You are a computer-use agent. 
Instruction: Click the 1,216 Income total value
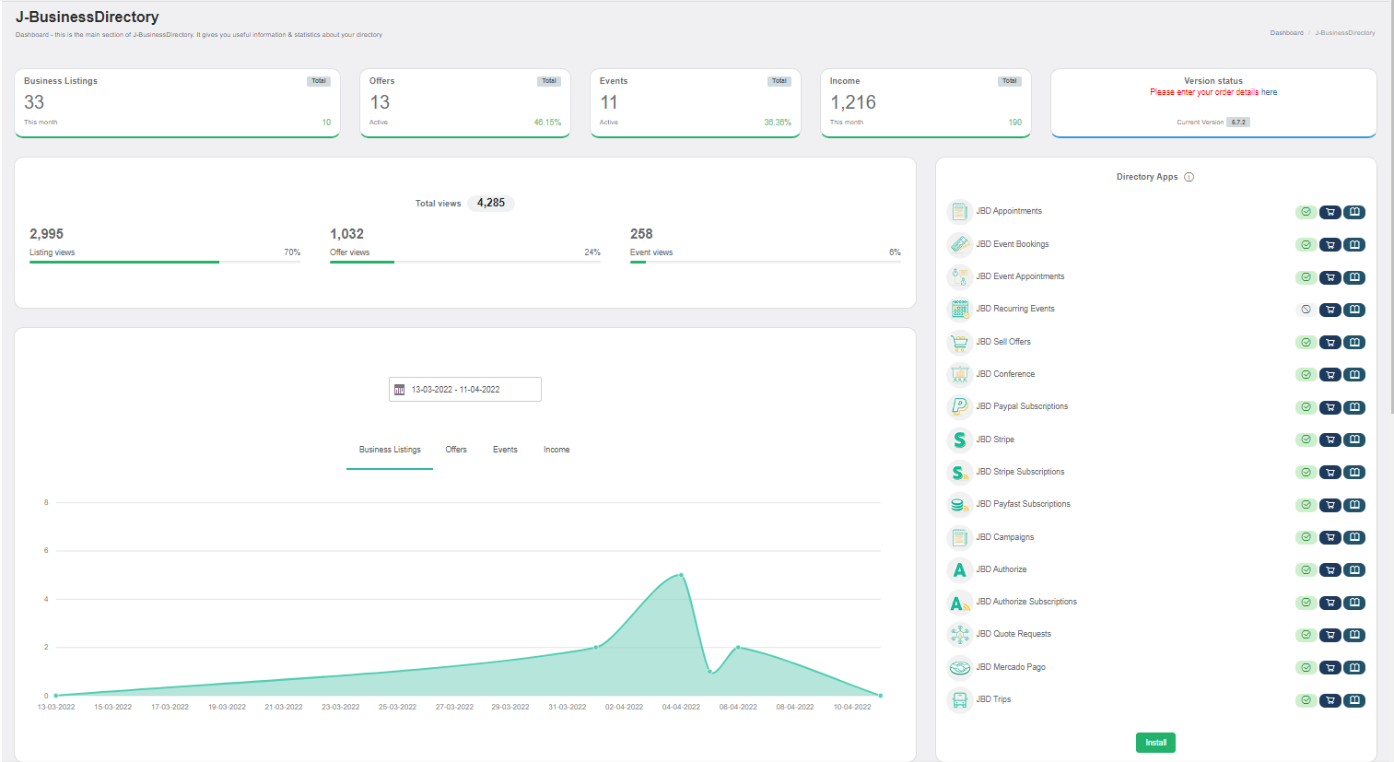tap(853, 102)
